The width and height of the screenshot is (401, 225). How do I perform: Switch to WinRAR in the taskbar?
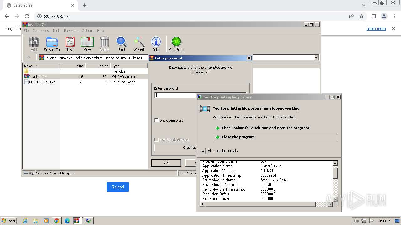(x=77, y=221)
